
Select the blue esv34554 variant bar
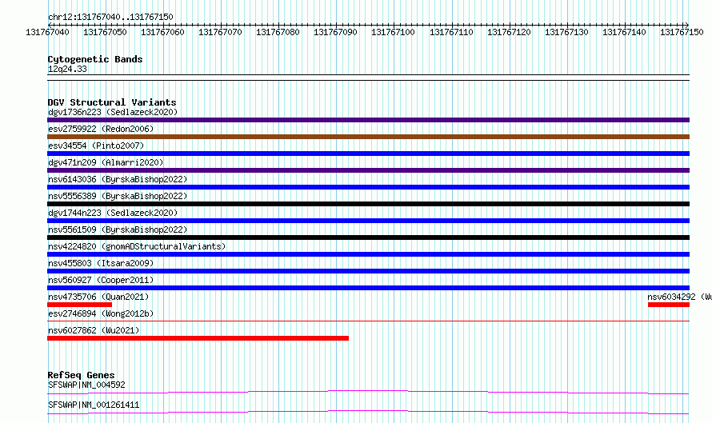click(368, 154)
